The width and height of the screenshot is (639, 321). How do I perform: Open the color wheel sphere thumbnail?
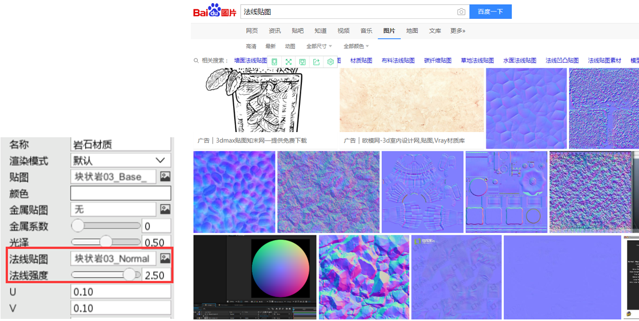255,277
